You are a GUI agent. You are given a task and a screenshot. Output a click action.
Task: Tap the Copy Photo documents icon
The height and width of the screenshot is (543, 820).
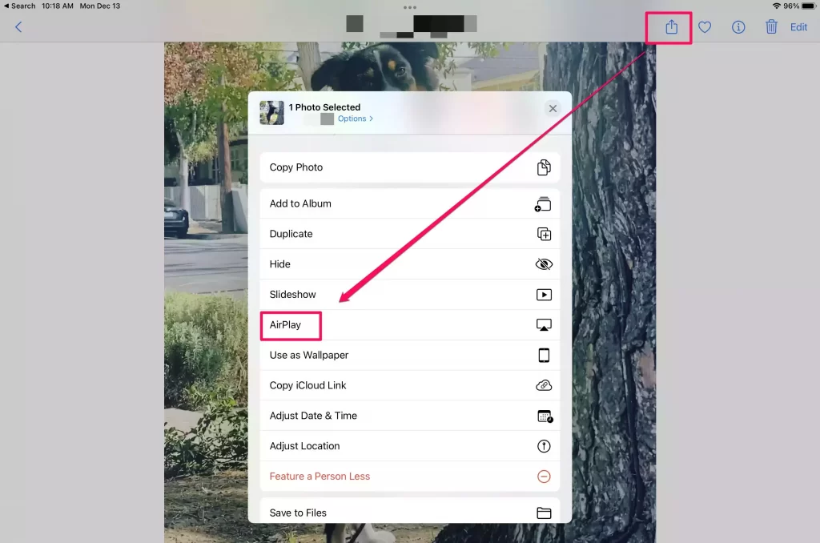pos(544,167)
